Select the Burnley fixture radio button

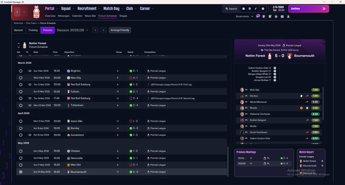tap(21, 128)
